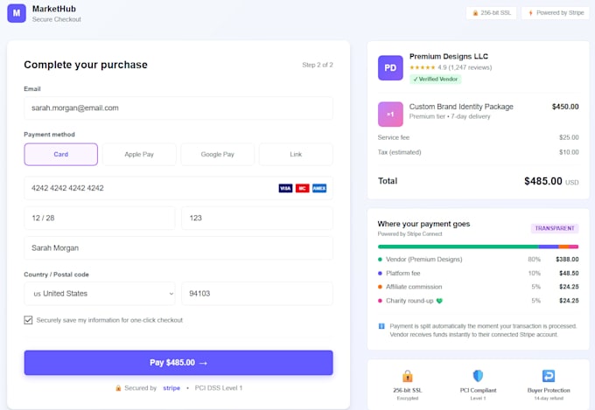Click the Platform fee $48.50 amount

coord(569,273)
